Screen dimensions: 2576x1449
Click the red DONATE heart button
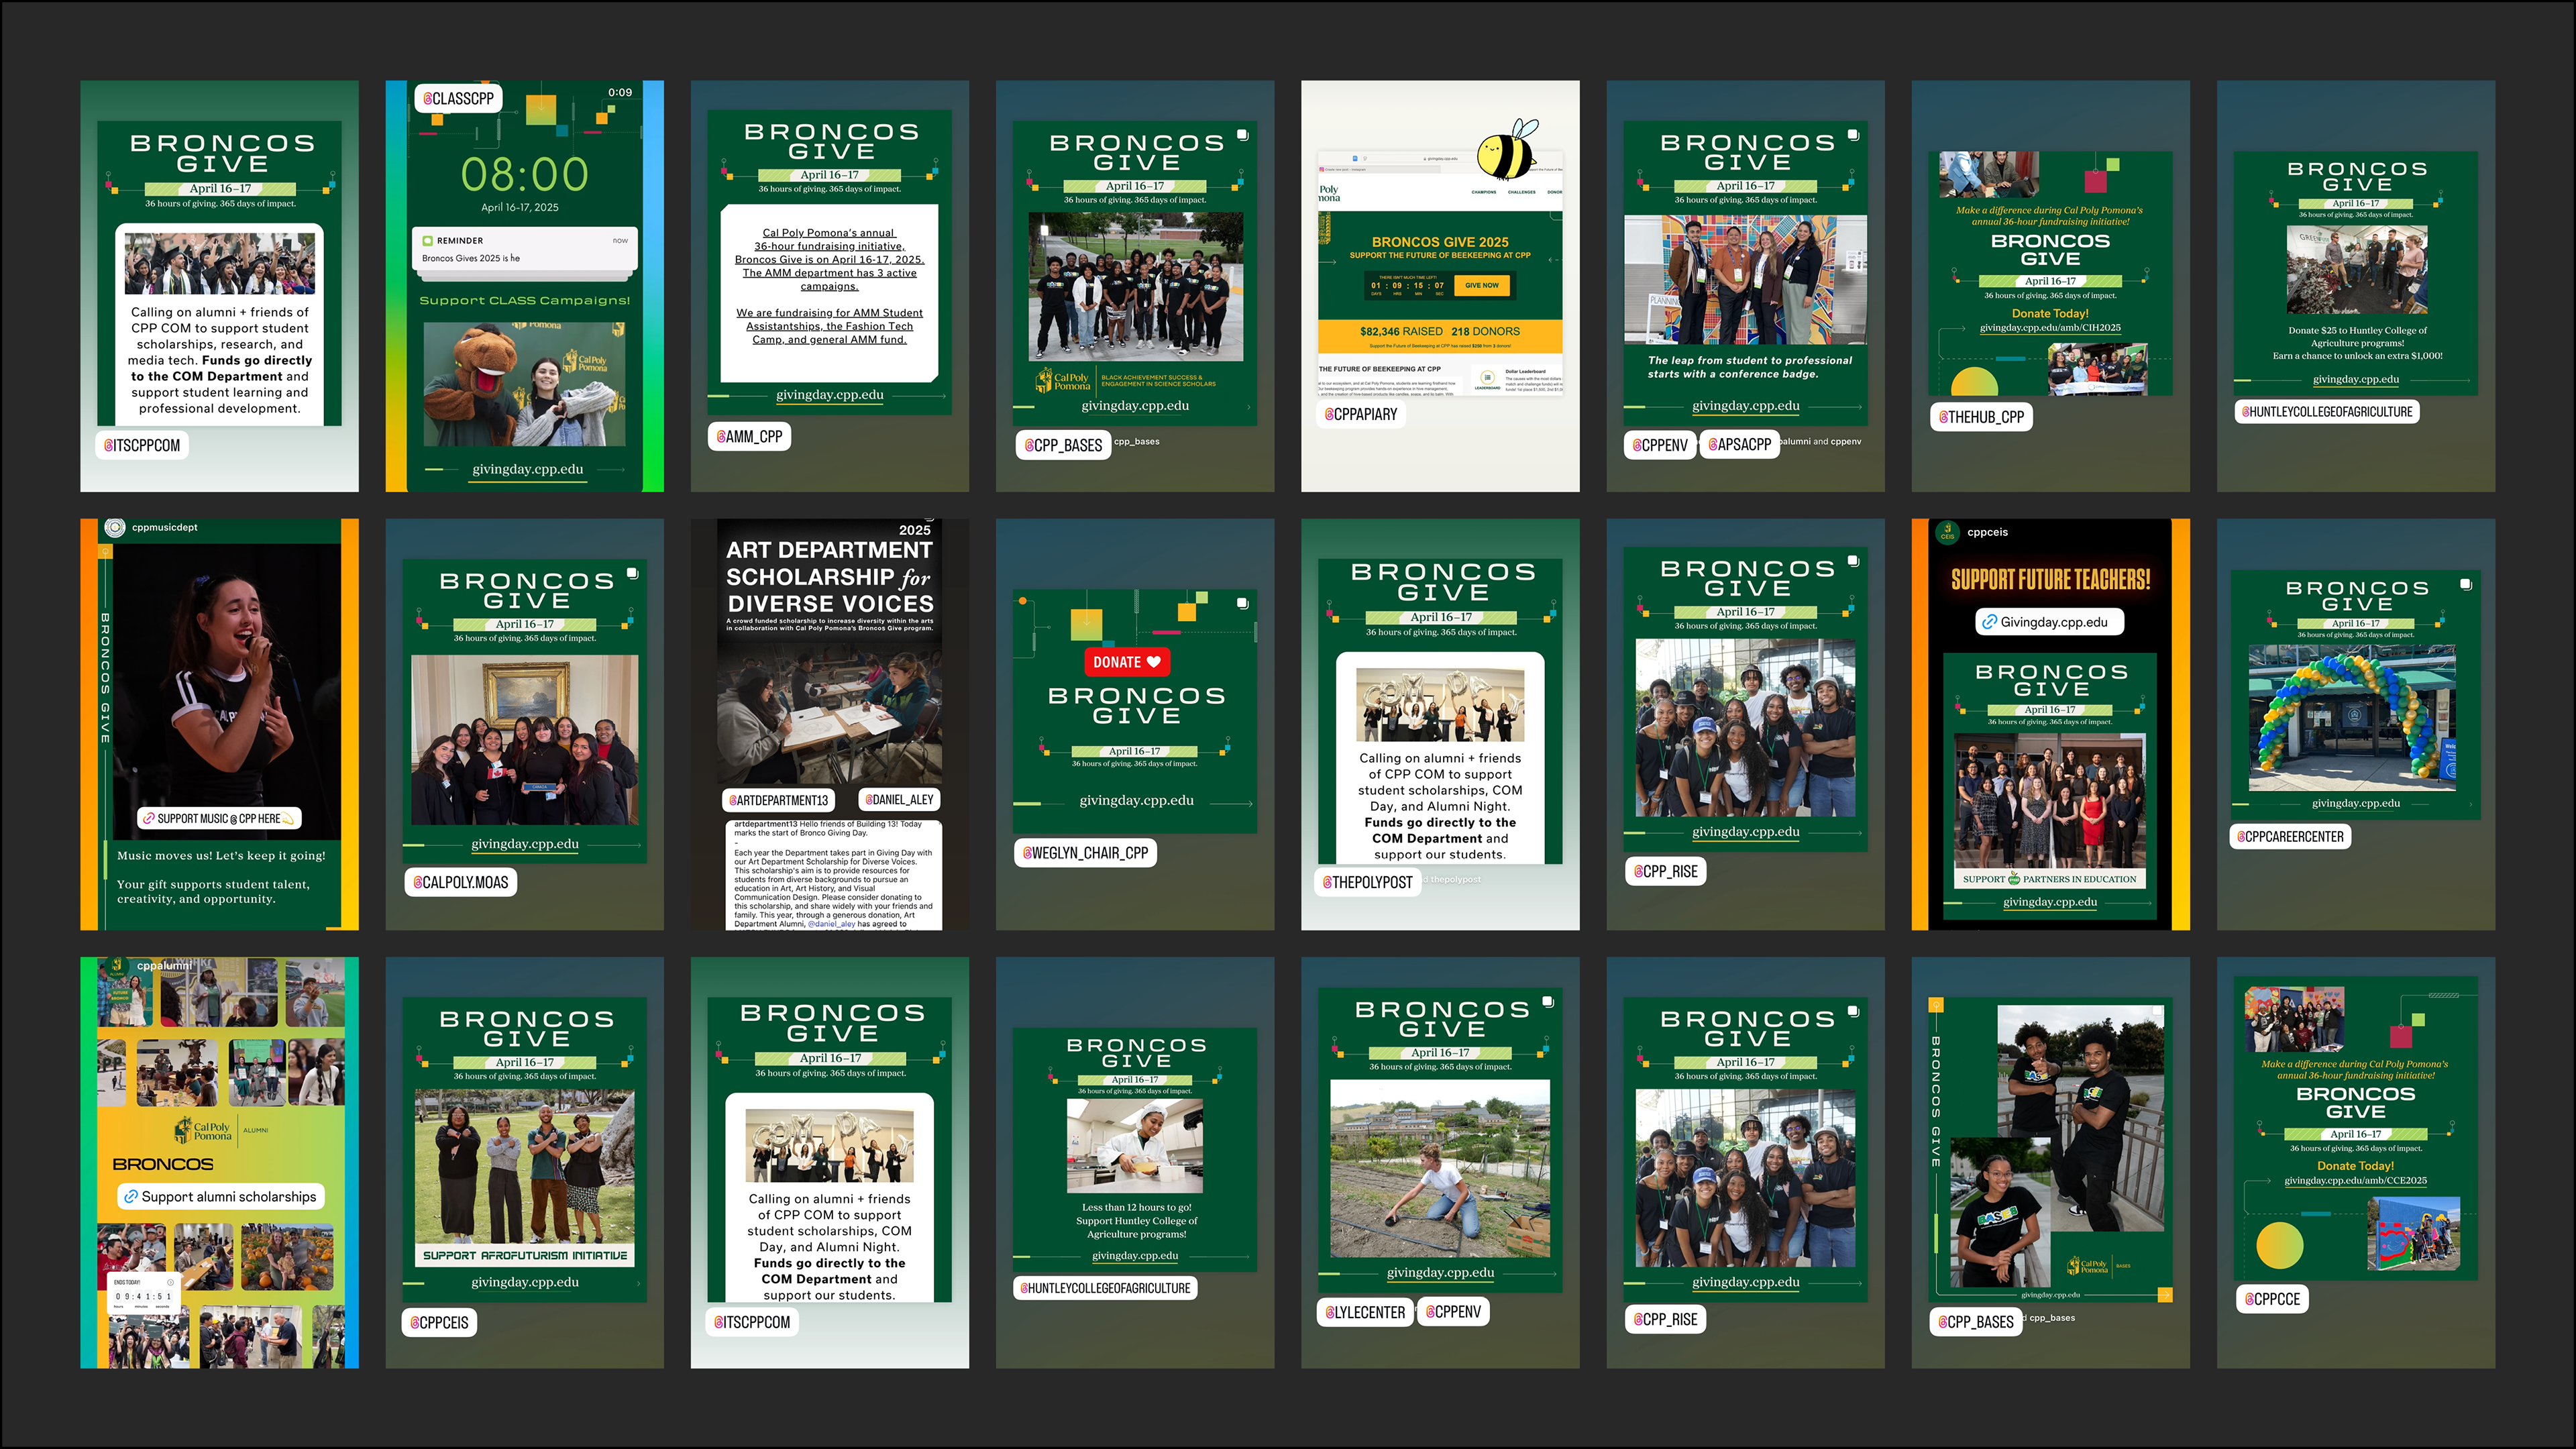(1126, 662)
